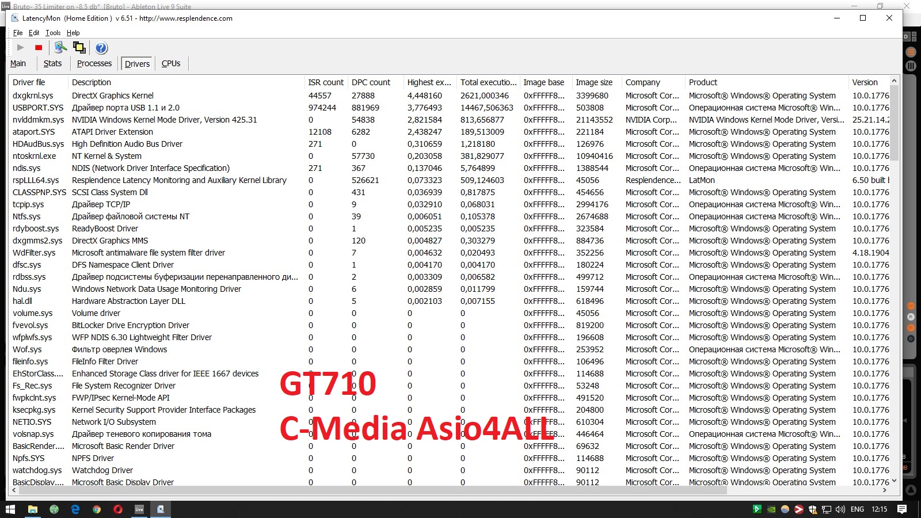
Task: Launch Microsoft Edge from the taskbar
Action: (75, 509)
